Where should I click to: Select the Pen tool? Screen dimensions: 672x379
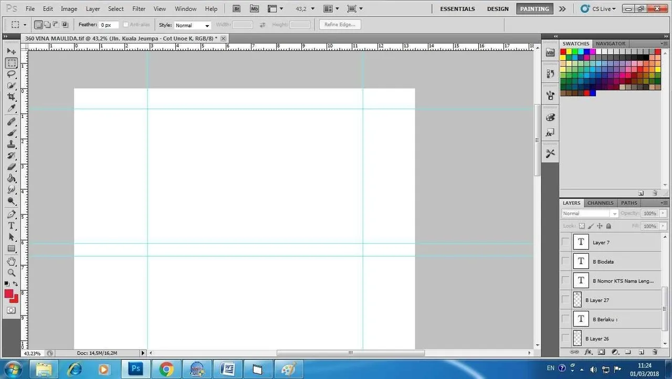(x=11, y=214)
